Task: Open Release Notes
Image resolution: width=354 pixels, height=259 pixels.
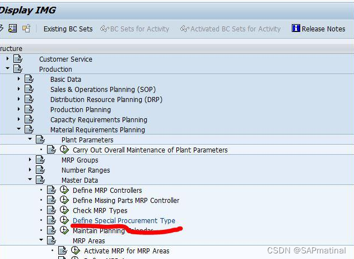Action: [319, 29]
